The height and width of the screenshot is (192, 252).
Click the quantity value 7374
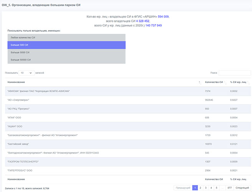pyautogui.click(x=208, y=91)
